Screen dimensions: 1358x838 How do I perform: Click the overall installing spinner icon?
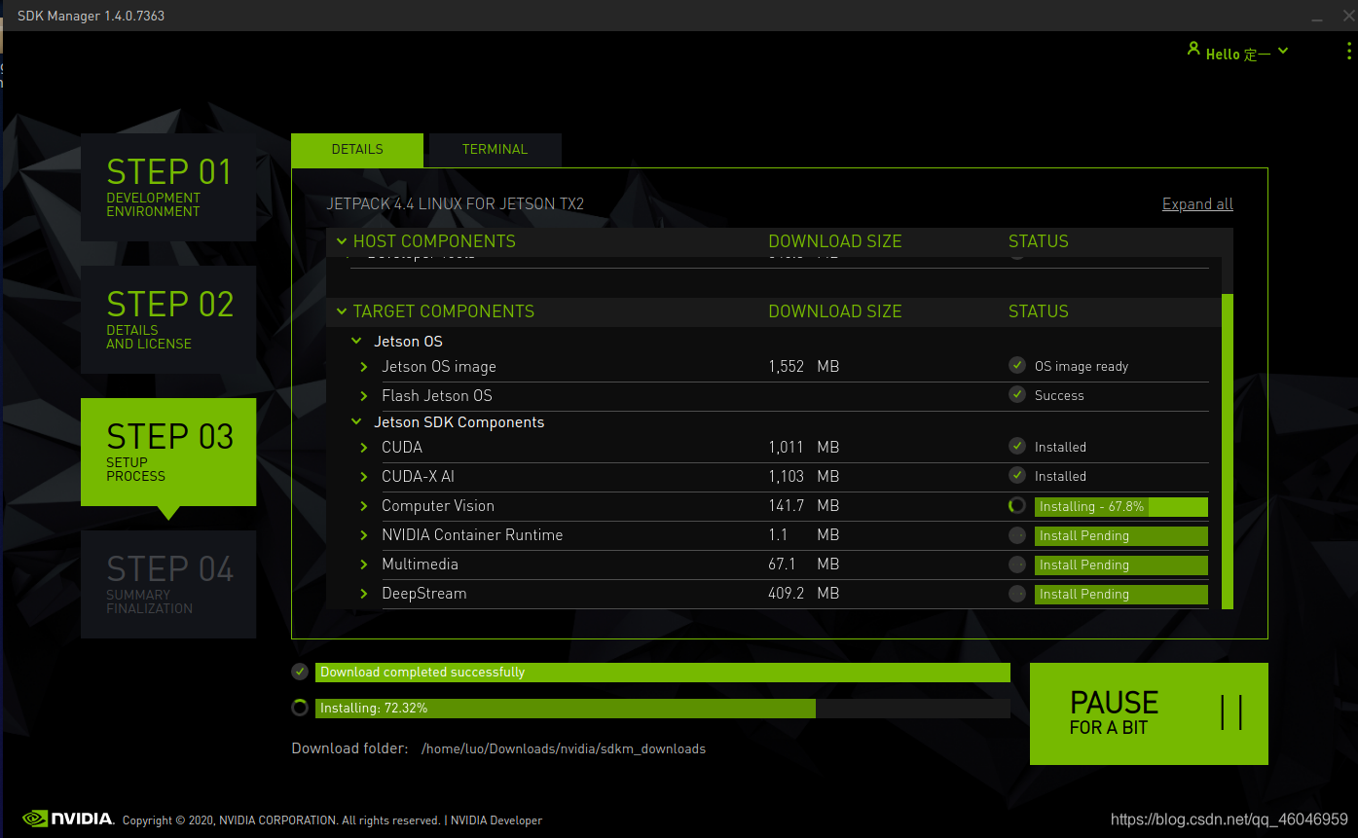pyautogui.click(x=300, y=708)
